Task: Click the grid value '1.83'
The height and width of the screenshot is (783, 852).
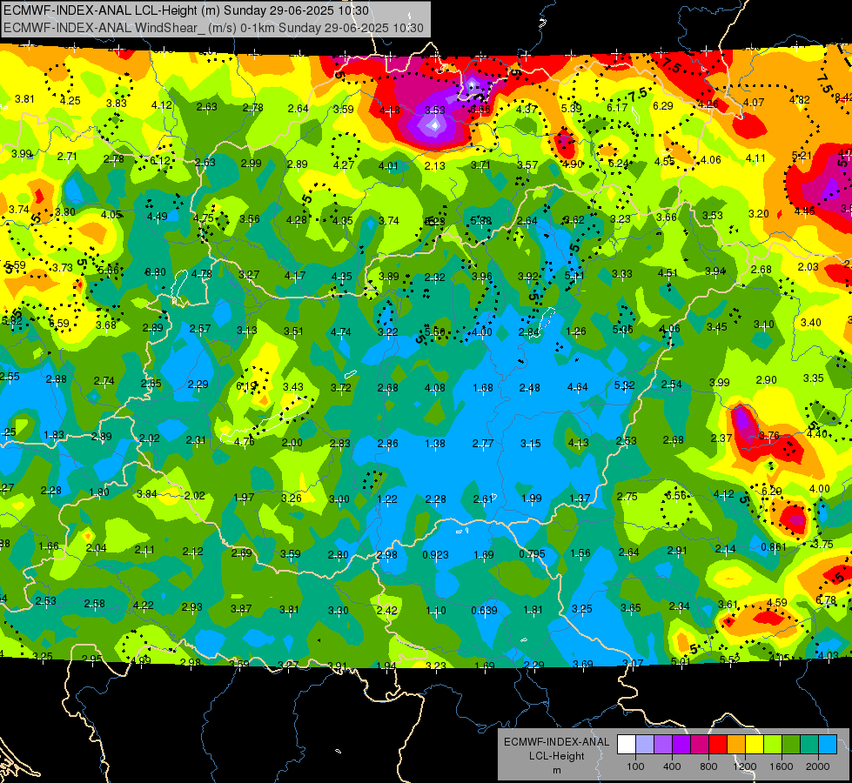Action: 54,435
